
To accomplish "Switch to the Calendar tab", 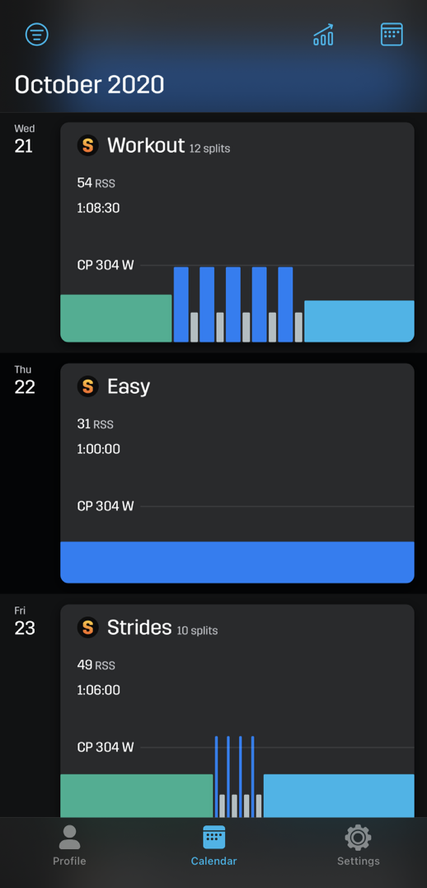I will pyautogui.click(x=213, y=845).
